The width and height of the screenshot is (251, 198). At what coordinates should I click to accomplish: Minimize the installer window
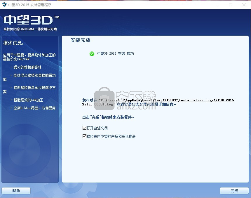[x=217, y=5]
